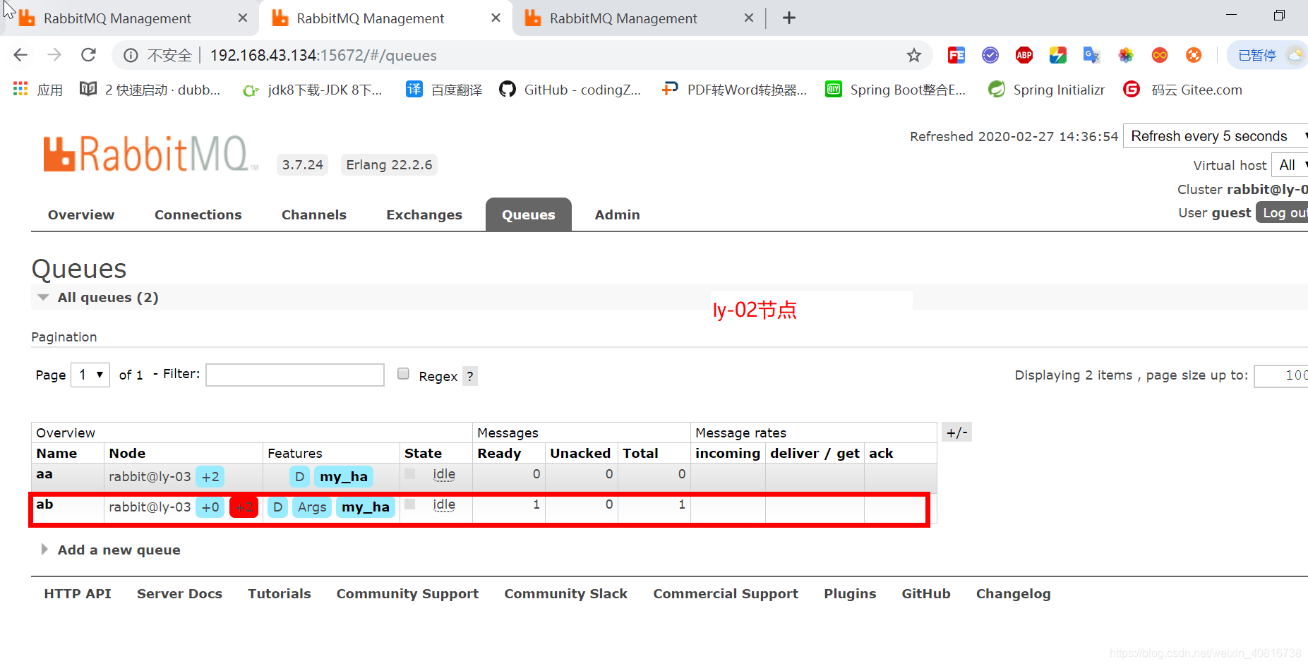Open the PDF转Word转换器 bookmark

pos(735,90)
